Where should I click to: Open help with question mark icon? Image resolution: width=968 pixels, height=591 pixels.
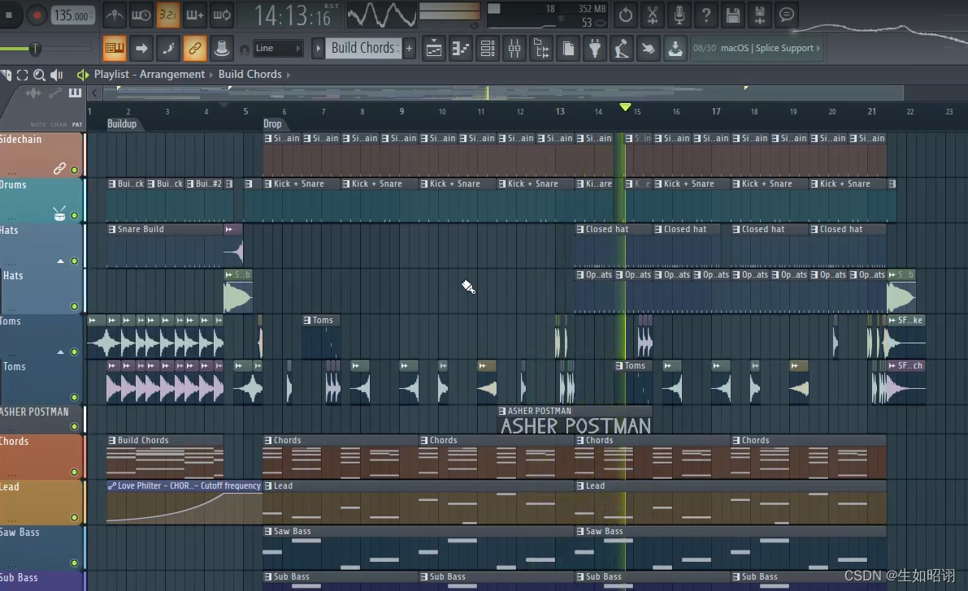(x=705, y=15)
